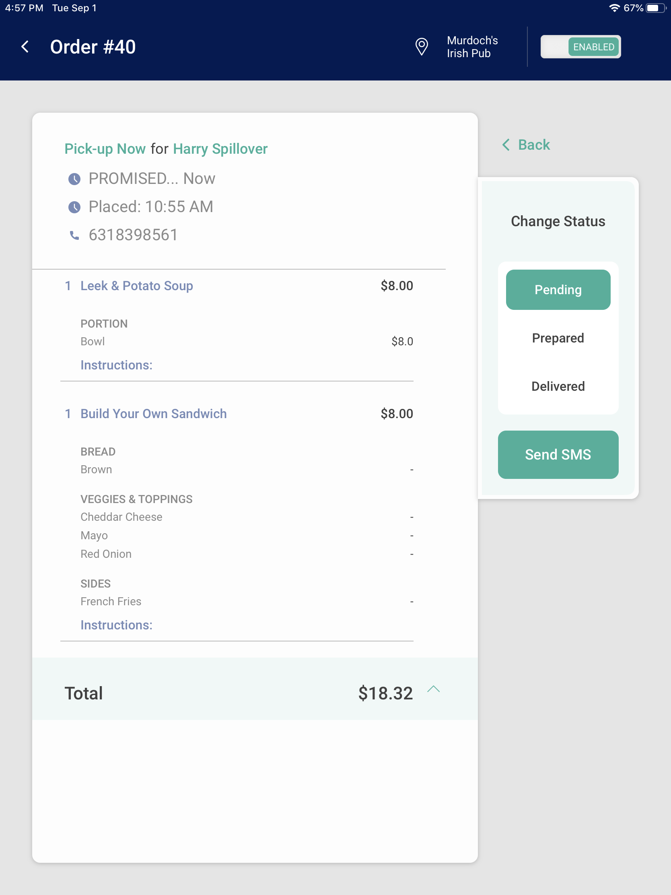Open the Leek & Potato Soup item
The image size is (671, 895).
tap(137, 286)
